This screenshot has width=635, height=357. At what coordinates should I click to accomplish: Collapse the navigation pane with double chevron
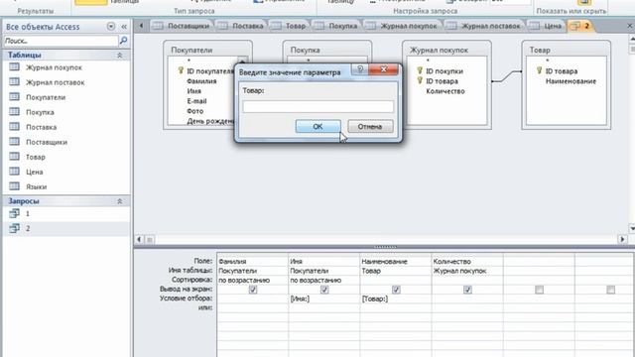(x=124, y=27)
